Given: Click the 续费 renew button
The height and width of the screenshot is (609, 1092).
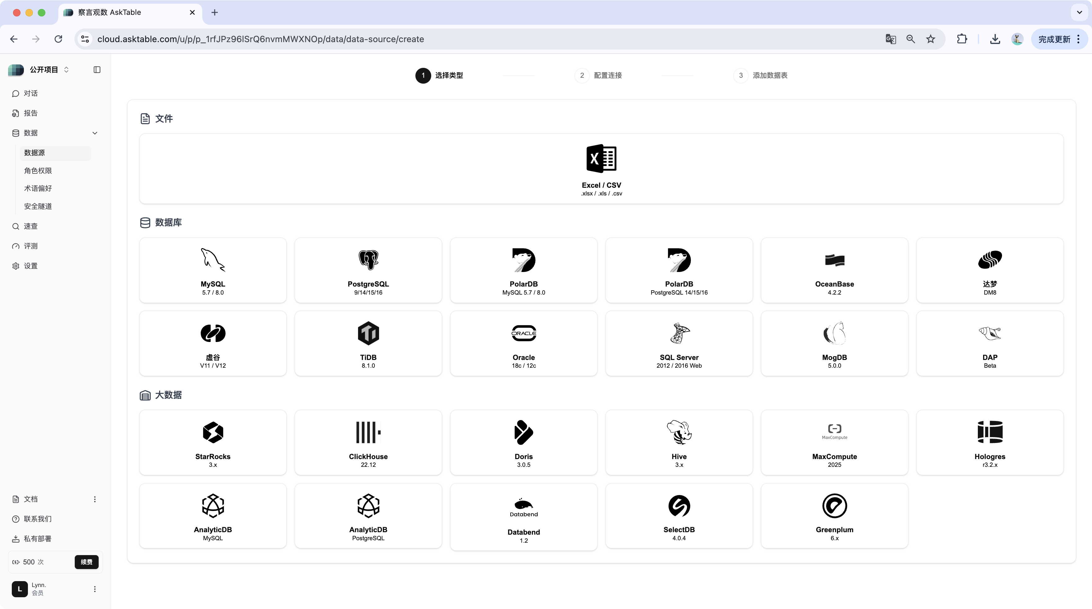Looking at the screenshot, I should (x=87, y=562).
